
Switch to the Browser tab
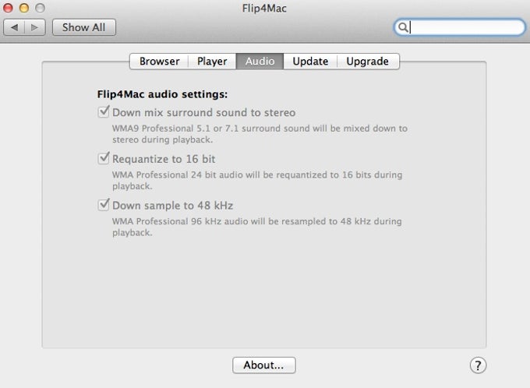point(159,62)
